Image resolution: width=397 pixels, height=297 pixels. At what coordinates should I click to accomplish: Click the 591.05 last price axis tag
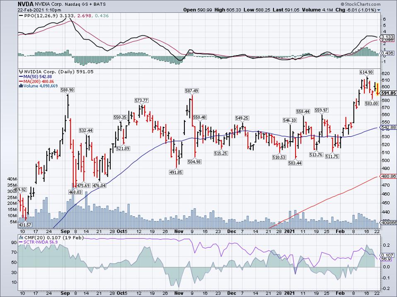(x=388, y=93)
